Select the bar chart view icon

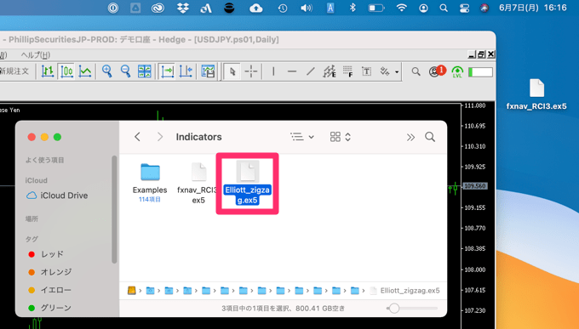[x=48, y=71]
